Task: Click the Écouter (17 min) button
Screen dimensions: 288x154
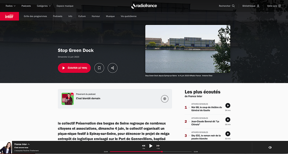Action: point(74,68)
